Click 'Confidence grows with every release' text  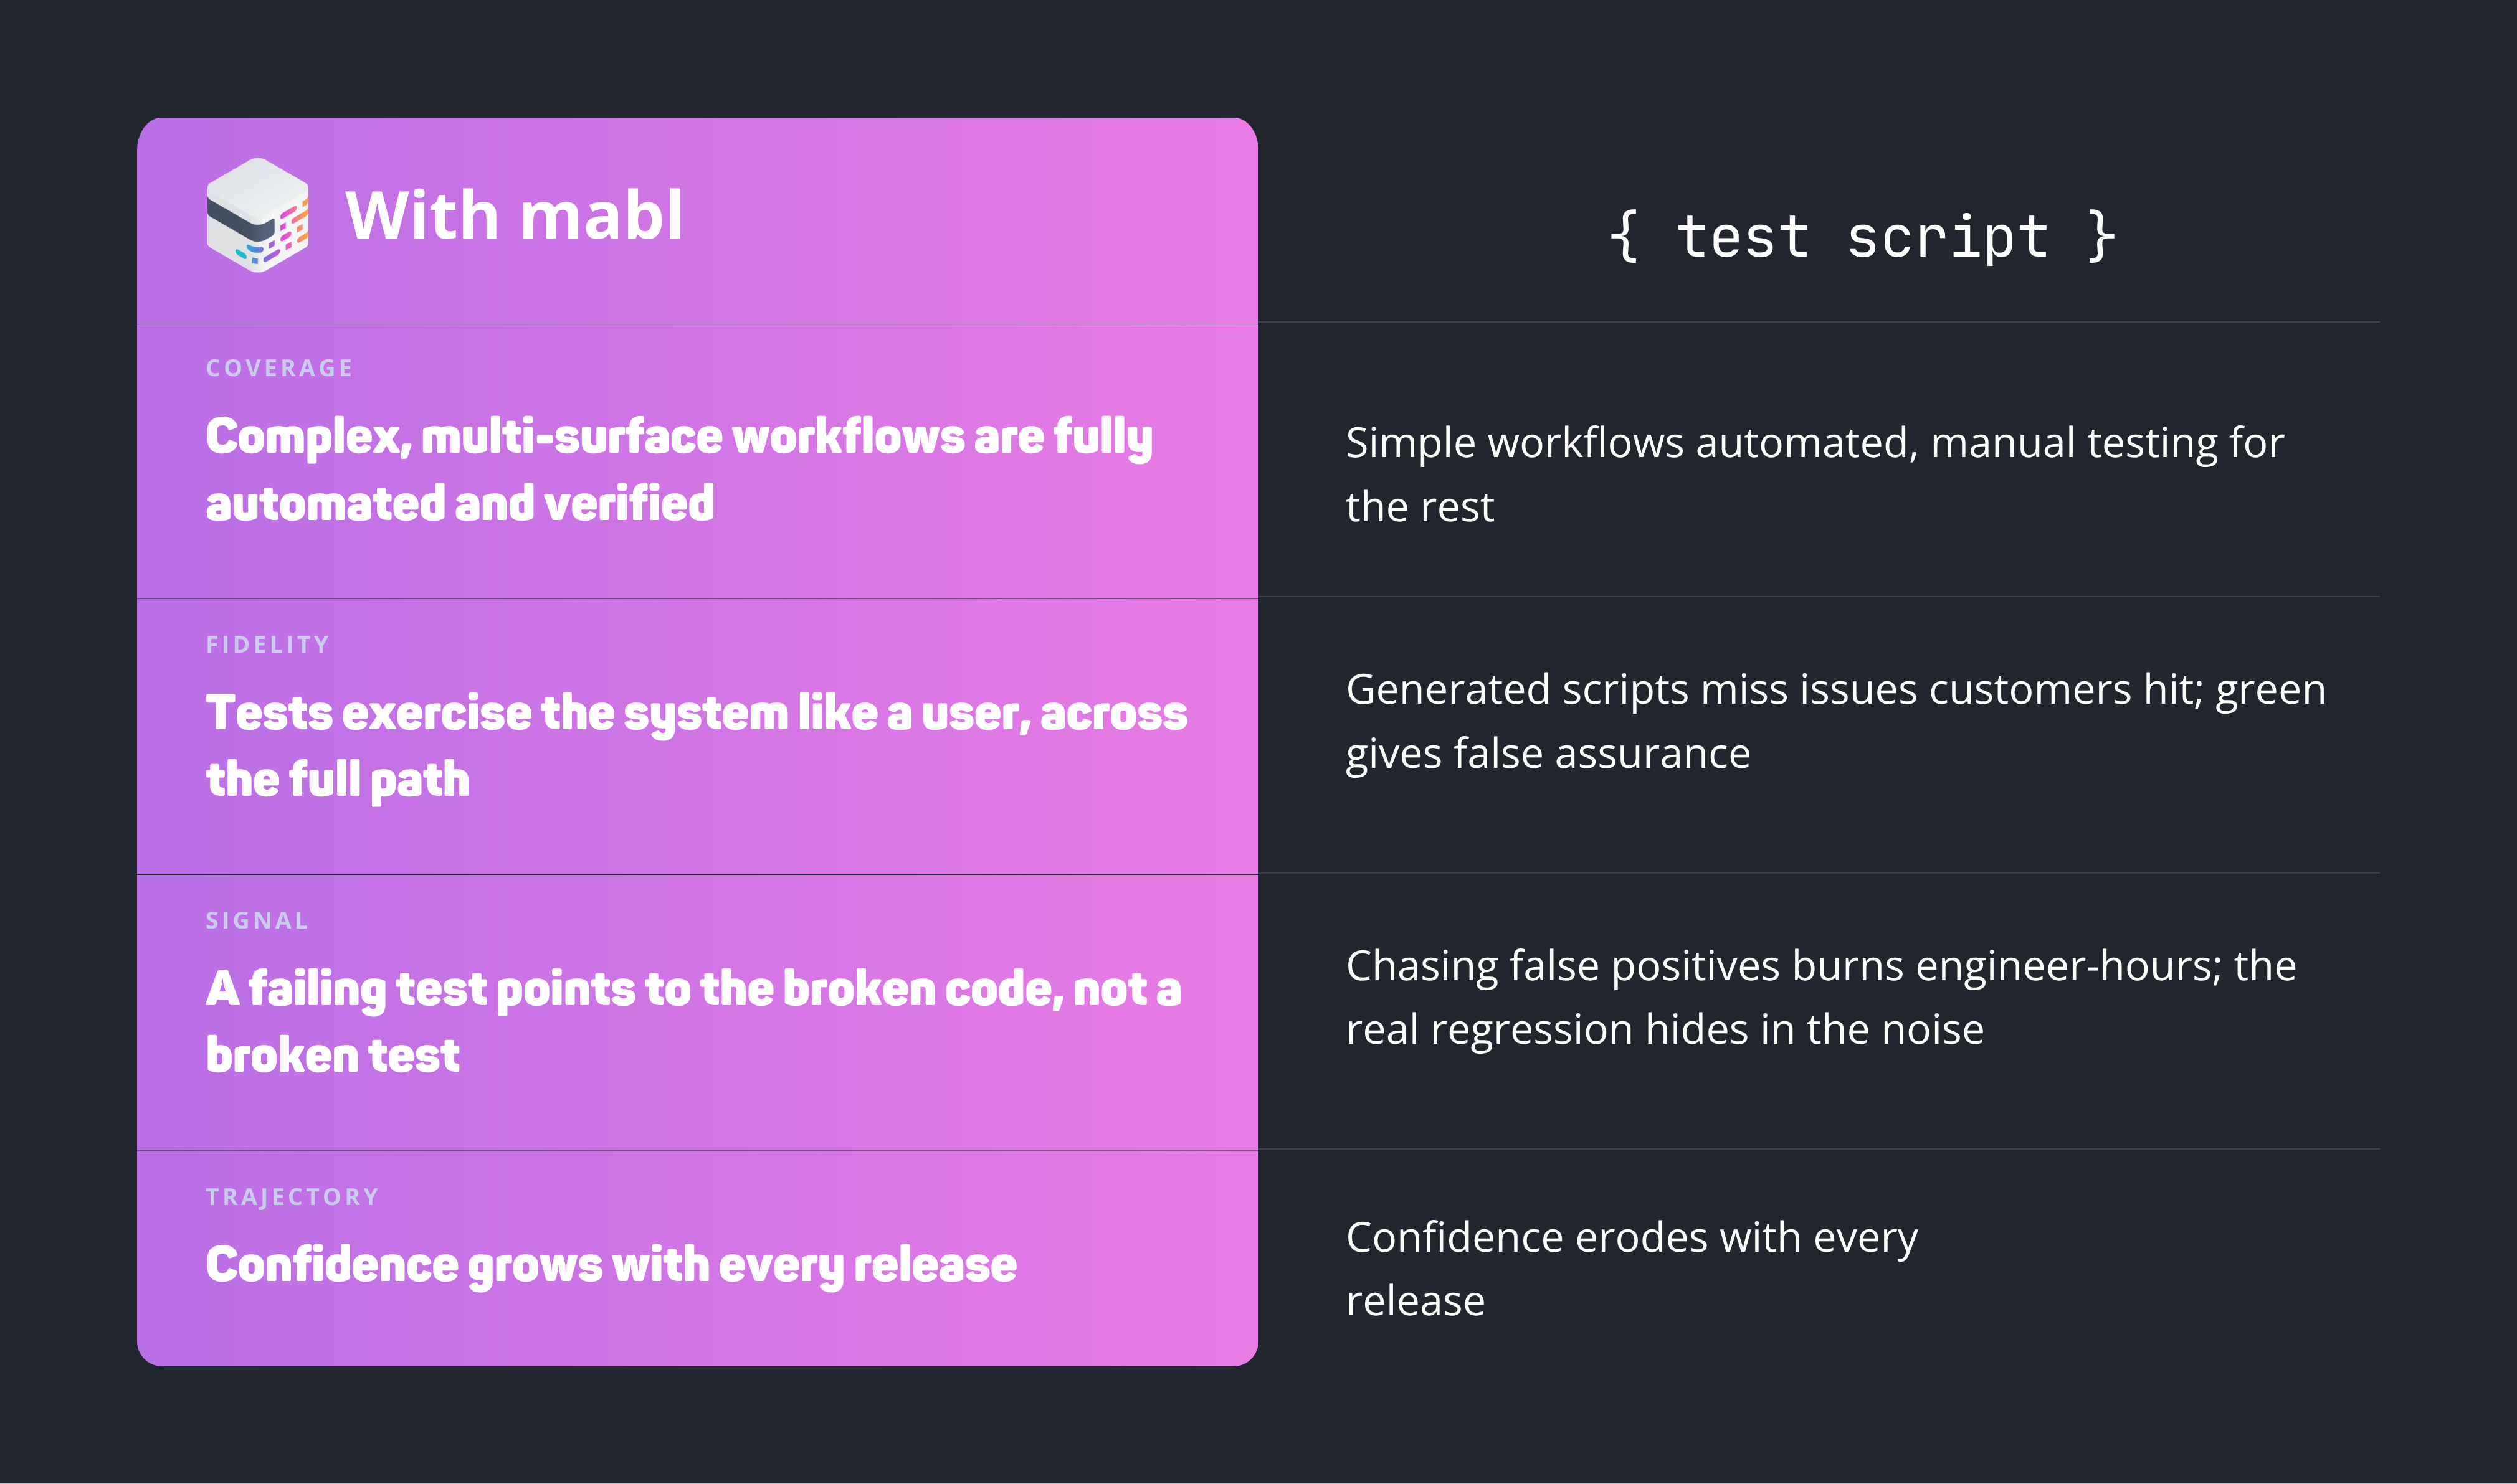pos(611,1265)
